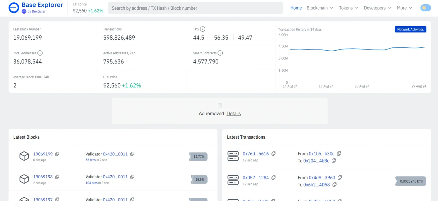
Task: Copy sender address 0x1b5...b30c
Action: [x=339, y=153]
